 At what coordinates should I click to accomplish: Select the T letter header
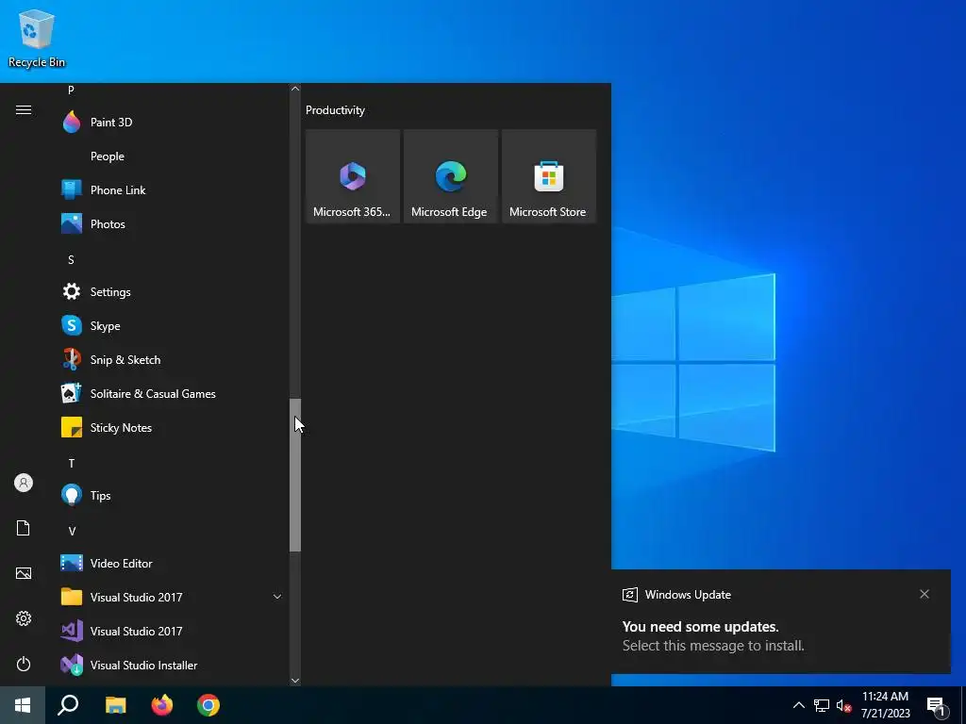click(x=71, y=463)
